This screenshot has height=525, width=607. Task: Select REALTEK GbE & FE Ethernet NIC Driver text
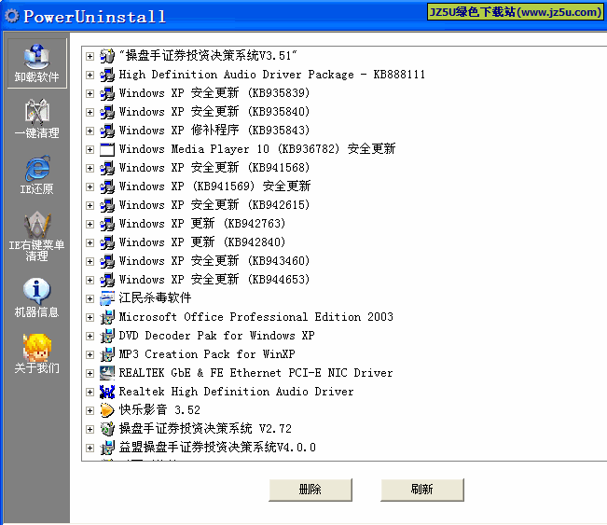(255, 373)
